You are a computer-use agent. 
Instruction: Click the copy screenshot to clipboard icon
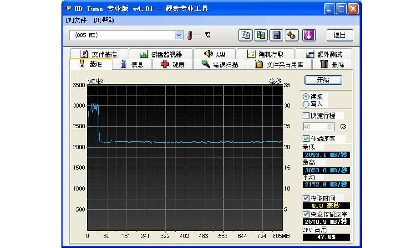[261, 35]
